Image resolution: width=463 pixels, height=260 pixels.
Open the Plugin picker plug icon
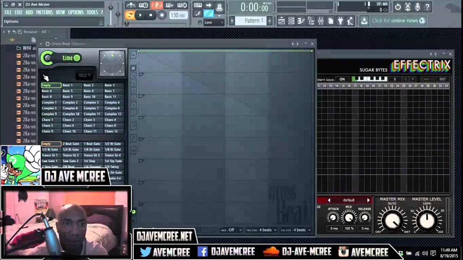tap(340, 21)
